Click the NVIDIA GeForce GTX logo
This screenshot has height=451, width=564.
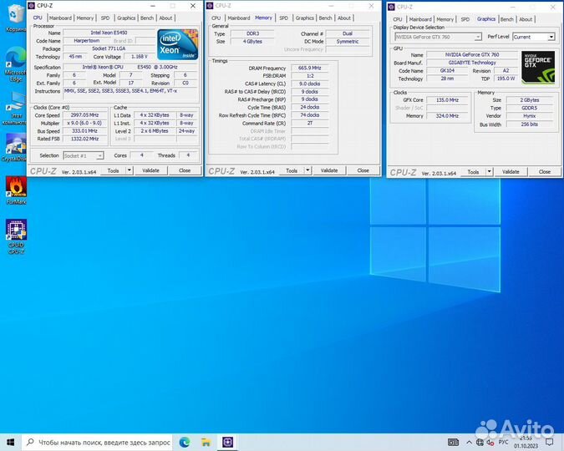[x=538, y=68]
